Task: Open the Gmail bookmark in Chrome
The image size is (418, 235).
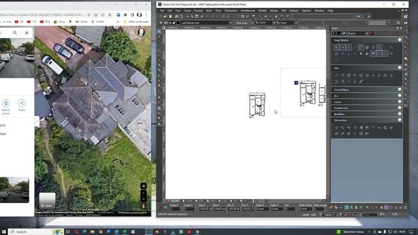Action: [82, 22]
